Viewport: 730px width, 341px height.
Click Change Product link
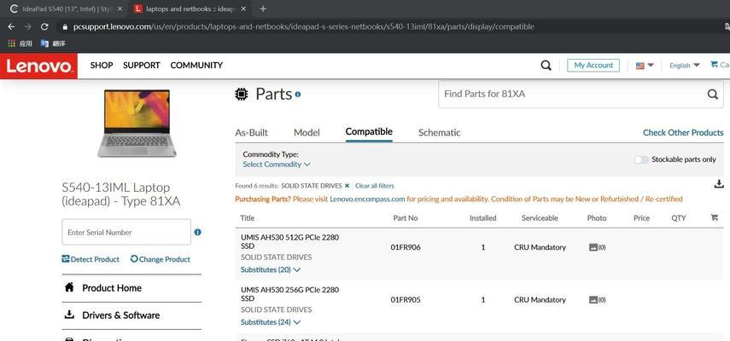point(161,259)
